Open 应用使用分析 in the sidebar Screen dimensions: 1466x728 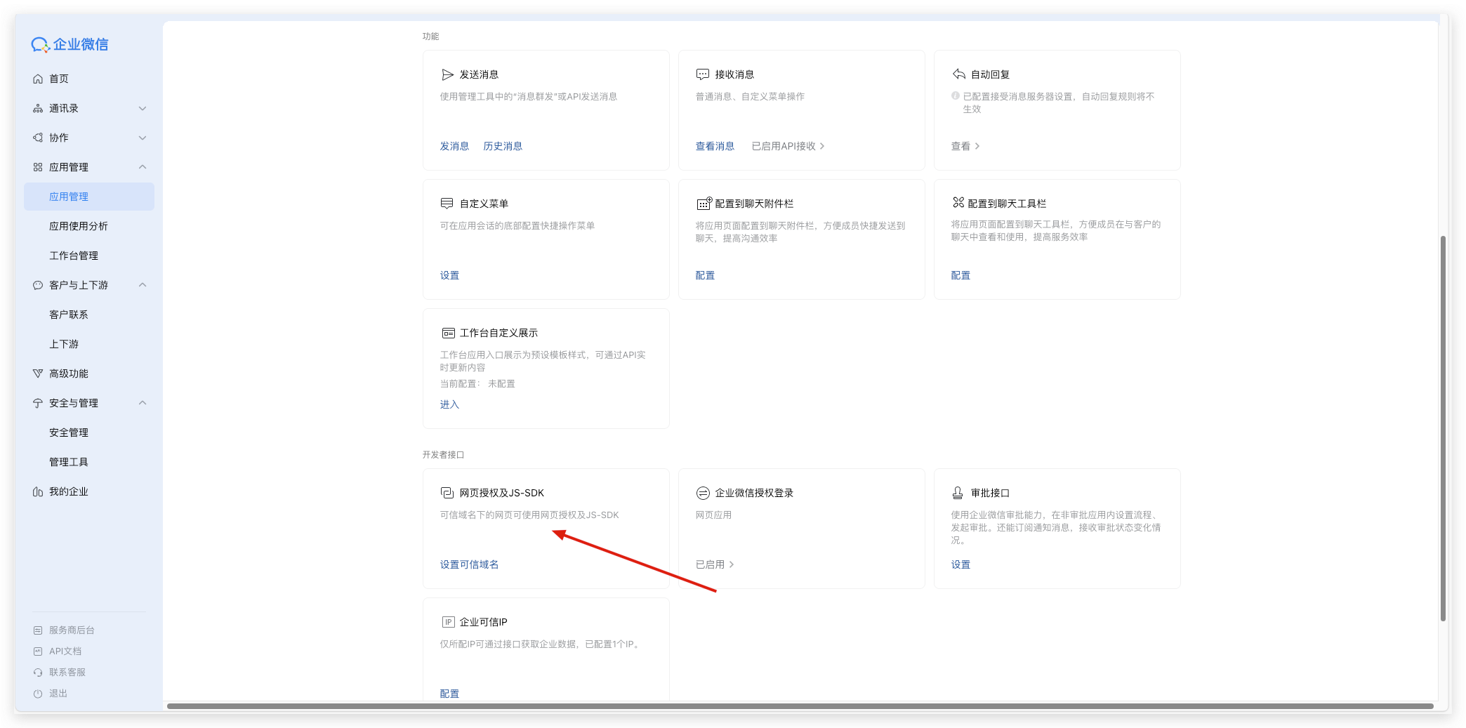click(x=79, y=226)
